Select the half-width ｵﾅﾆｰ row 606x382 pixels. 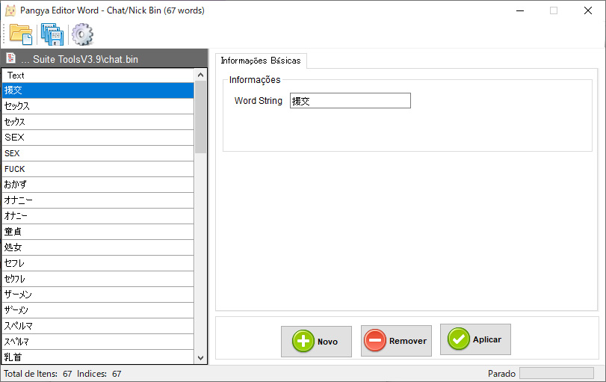click(98, 216)
